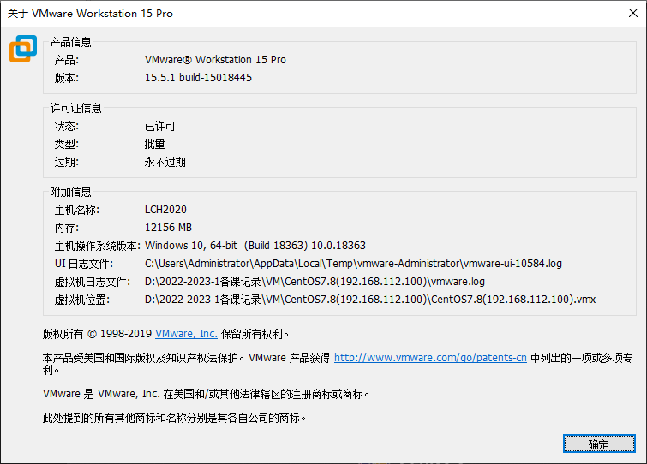The width and height of the screenshot is (647, 464).
Task: Select the version text 15.5.1 build-15018445
Action: pyautogui.click(x=198, y=78)
